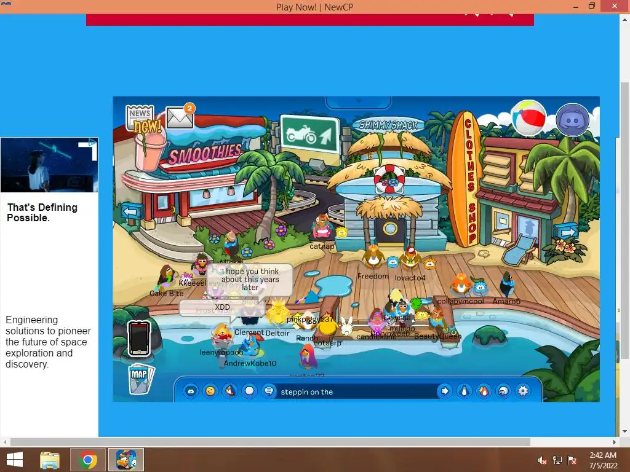The width and height of the screenshot is (630, 472).
Task: Click the beach ball icon
Action: [x=528, y=119]
